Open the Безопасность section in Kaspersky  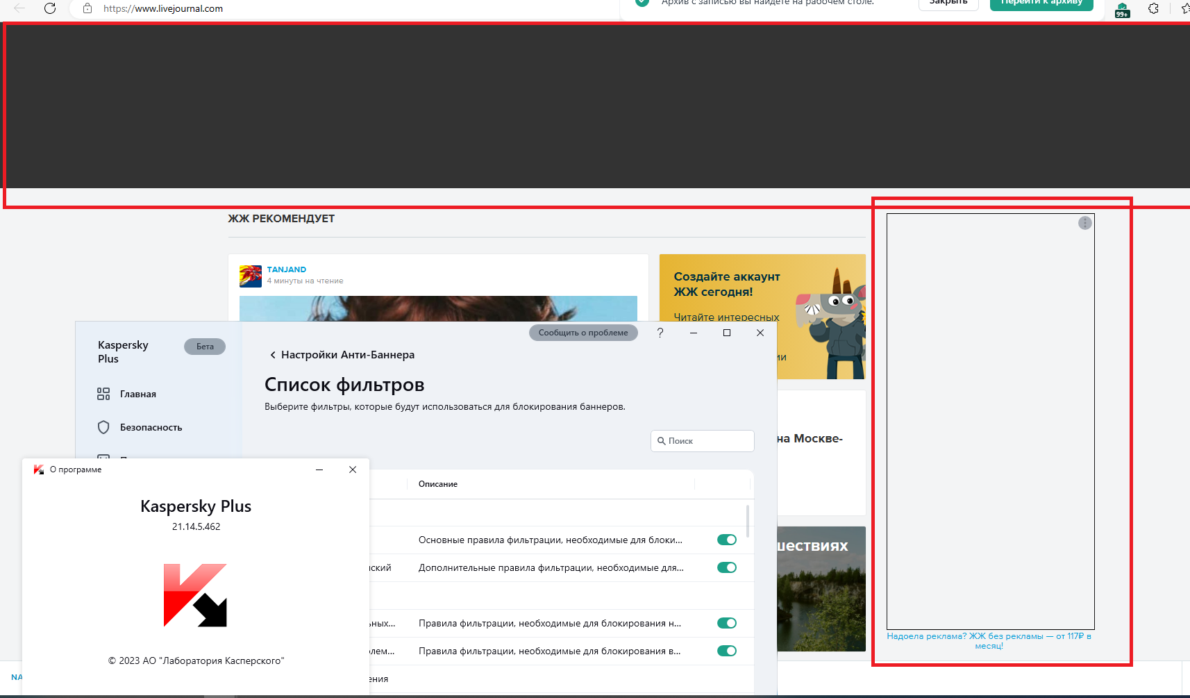(151, 427)
